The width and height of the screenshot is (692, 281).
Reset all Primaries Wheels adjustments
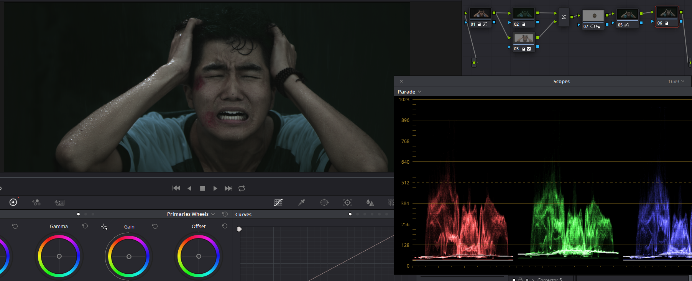click(225, 214)
